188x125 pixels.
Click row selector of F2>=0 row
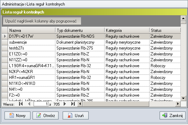point(5,95)
